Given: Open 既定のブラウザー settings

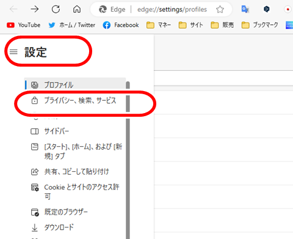Looking at the screenshot, I should (75, 212).
